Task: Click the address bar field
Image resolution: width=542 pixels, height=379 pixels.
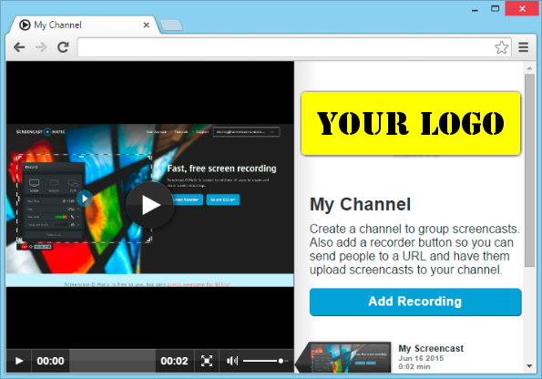Action: 285,47
